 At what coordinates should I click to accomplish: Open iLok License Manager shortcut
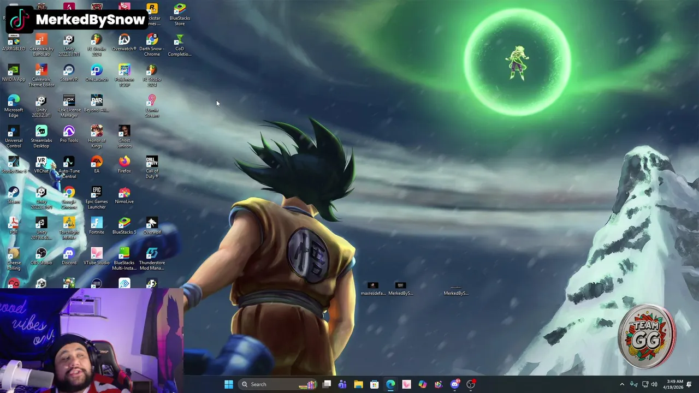point(69,107)
